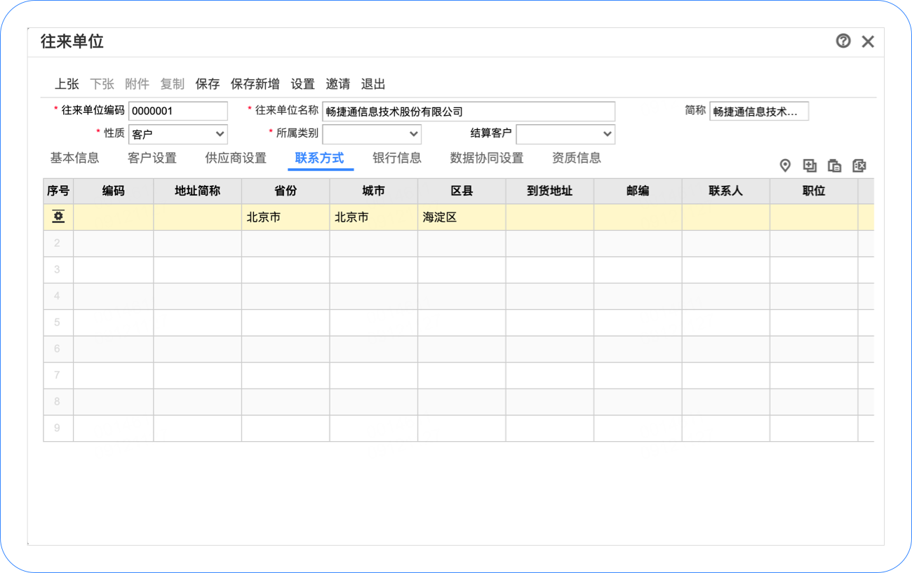Click the 联系人 cell in the first row
Image resolution: width=912 pixels, height=573 pixels.
(x=725, y=217)
